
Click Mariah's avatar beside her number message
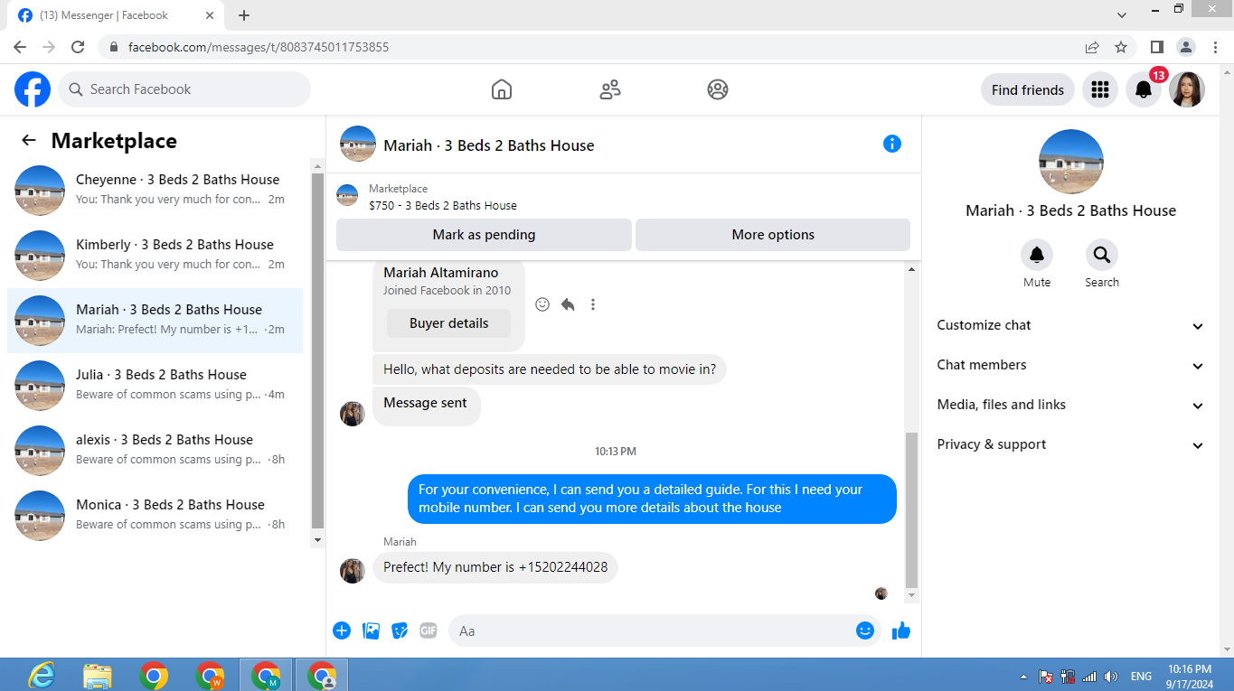point(353,571)
